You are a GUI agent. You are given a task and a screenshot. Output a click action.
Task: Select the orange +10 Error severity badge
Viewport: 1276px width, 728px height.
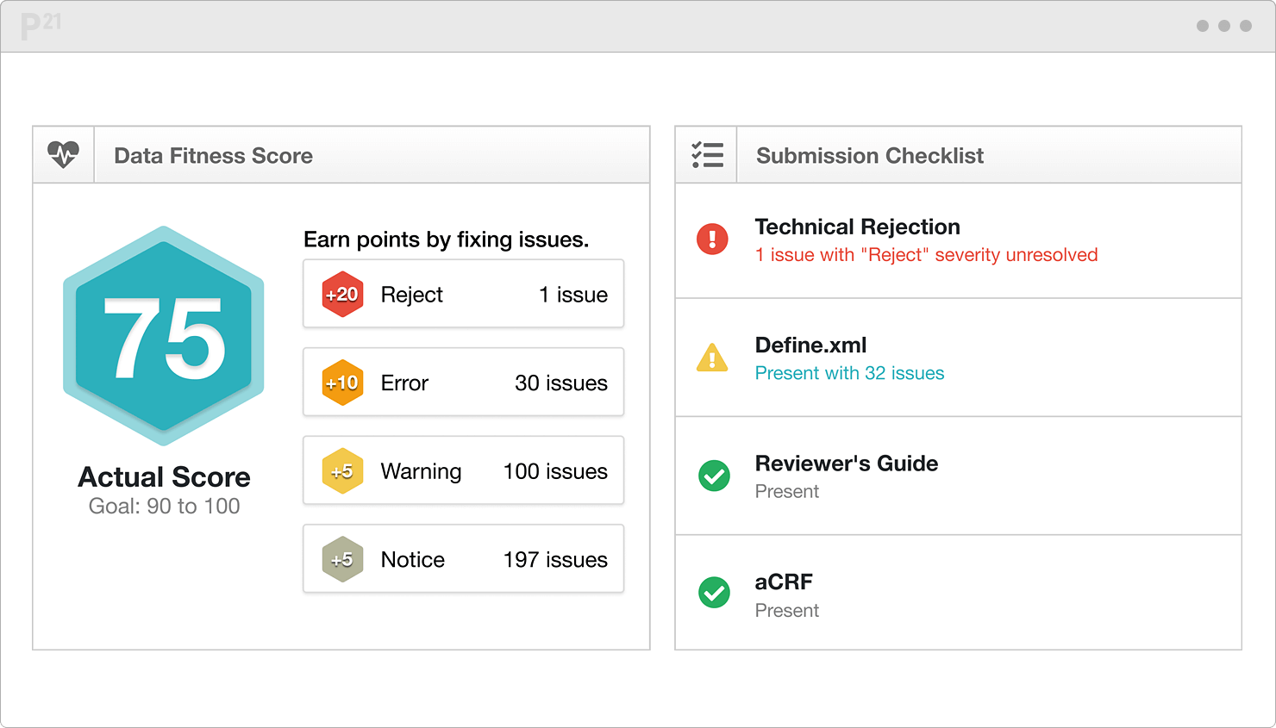pos(341,383)
